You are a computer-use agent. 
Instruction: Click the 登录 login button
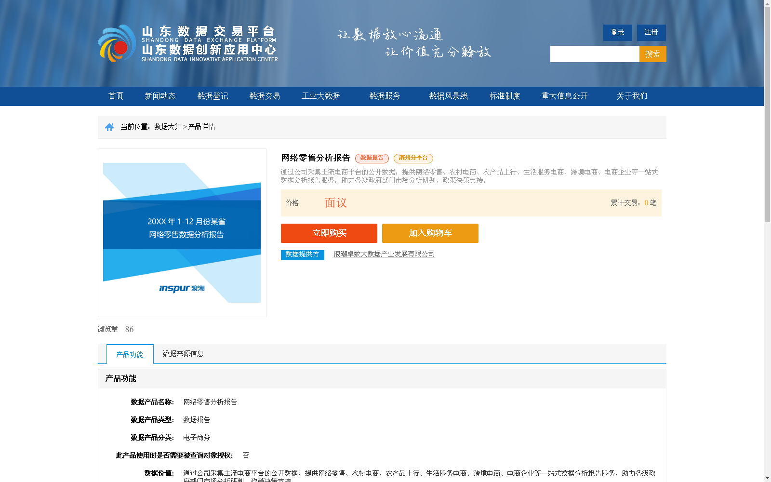617,32
